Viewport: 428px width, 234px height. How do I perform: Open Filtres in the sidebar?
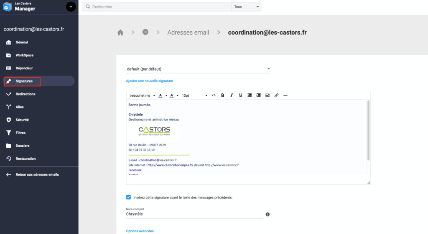click(39, 133)
